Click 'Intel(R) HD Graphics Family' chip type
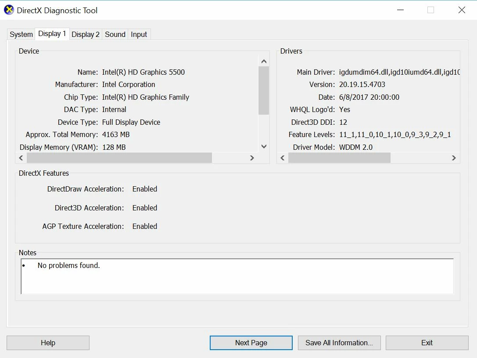The image size is (477, 358). (x=145, y=97)
